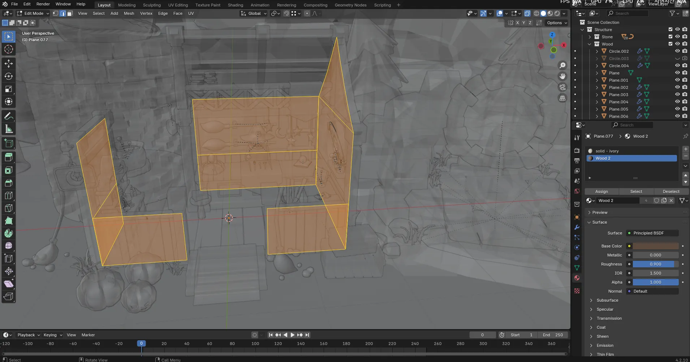Open the Mesh menu

click(129, 13)
